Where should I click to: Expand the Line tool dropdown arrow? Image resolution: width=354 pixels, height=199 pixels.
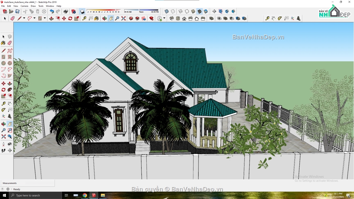pos(24,18)
